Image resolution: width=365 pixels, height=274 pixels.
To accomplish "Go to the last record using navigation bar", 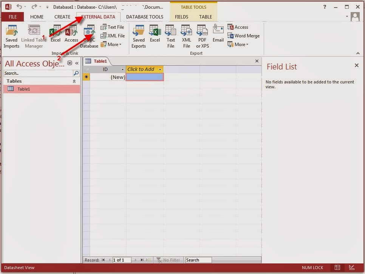I will point(142,260).
